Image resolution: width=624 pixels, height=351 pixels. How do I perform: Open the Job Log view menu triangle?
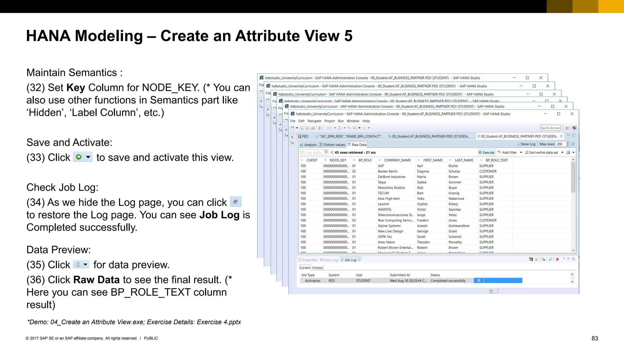(x=564, y=259)
